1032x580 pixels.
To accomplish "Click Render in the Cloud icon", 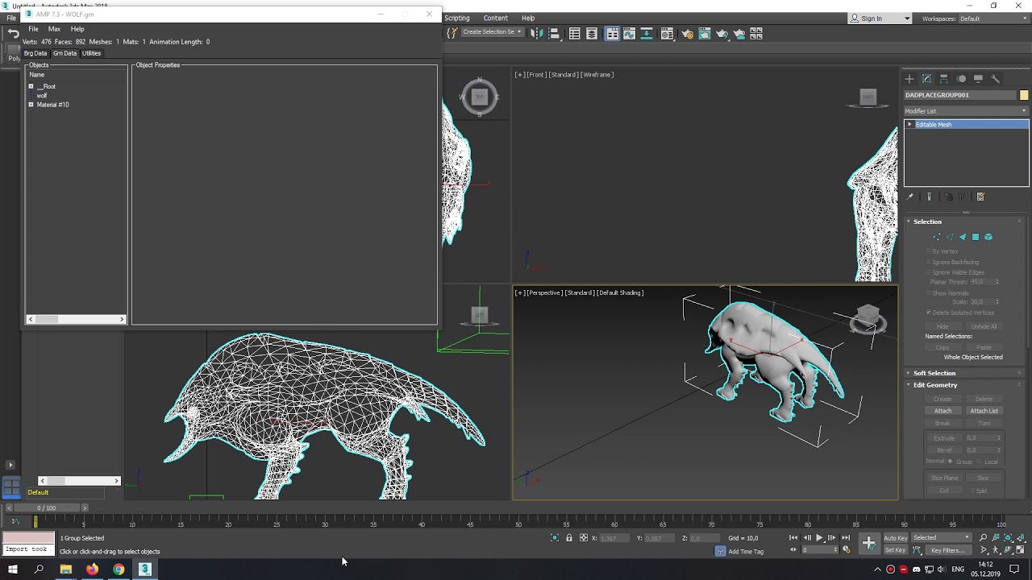I will 739,33.
